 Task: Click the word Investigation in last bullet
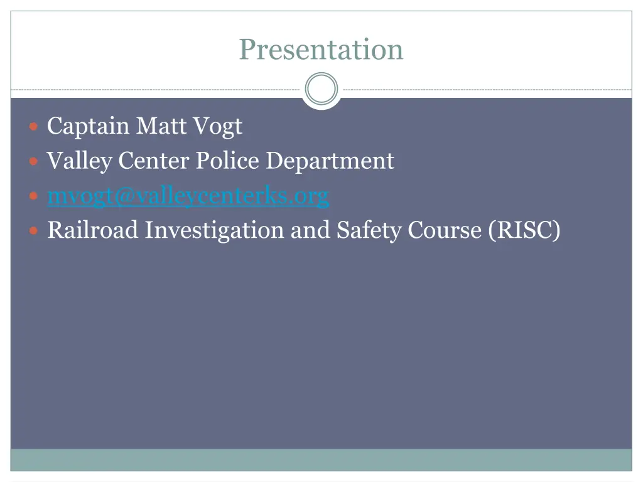coord(214,230)
